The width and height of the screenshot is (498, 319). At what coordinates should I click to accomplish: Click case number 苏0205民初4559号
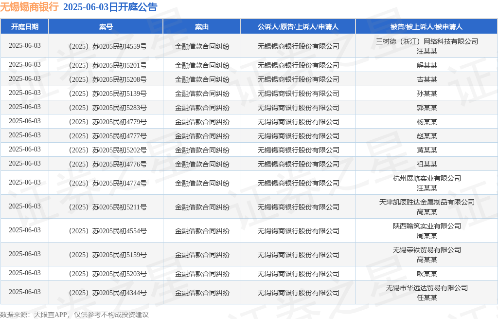120,46
